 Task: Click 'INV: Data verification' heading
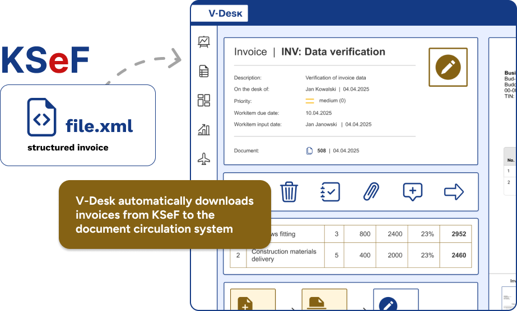[333, 51]
